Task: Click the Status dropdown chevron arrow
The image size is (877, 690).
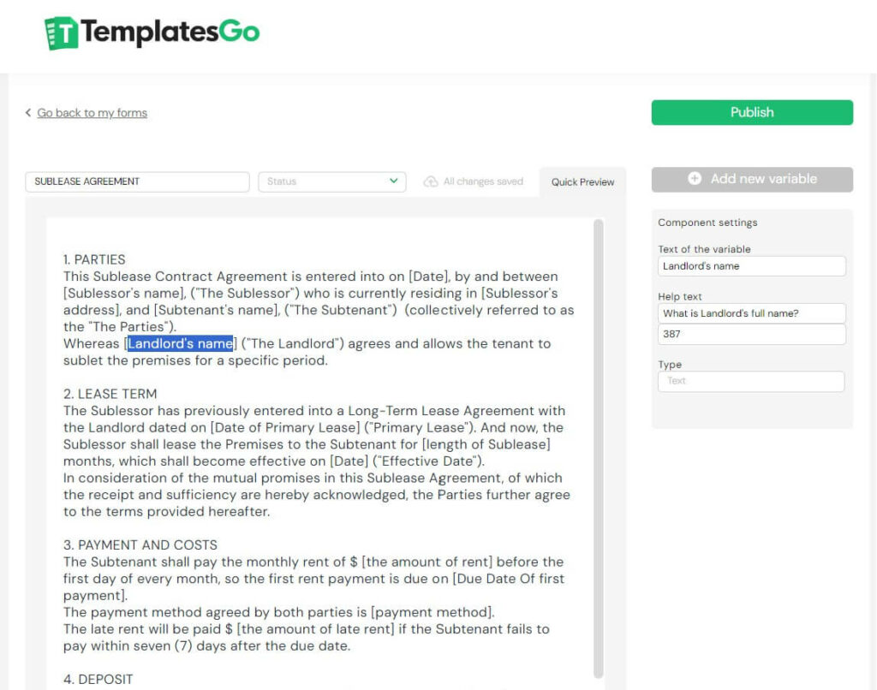Action: pyautogui.click(x=394, y=181)
